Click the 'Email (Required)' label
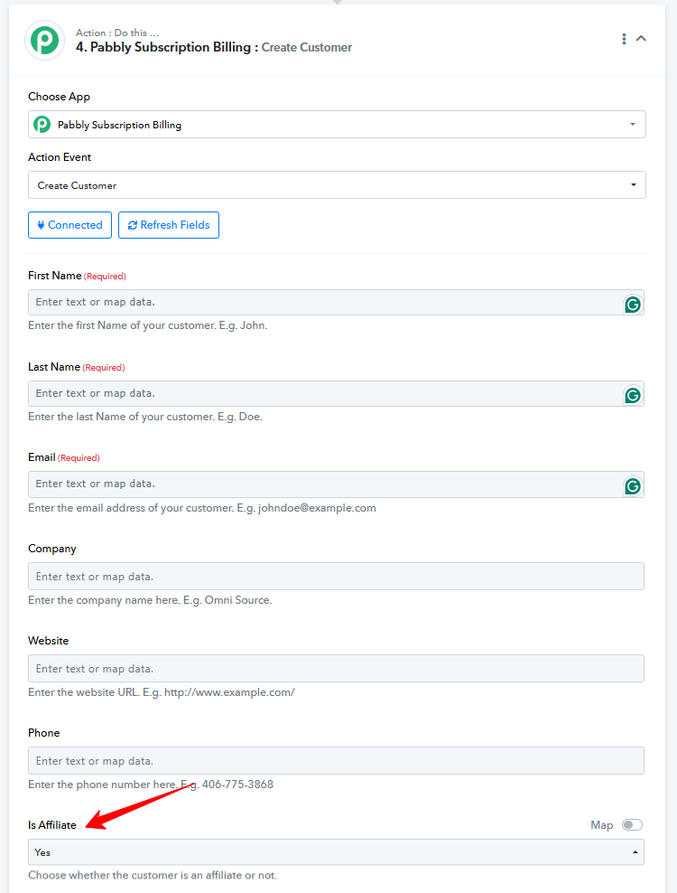Screen dimensions: 677x893 coord(64,457)
